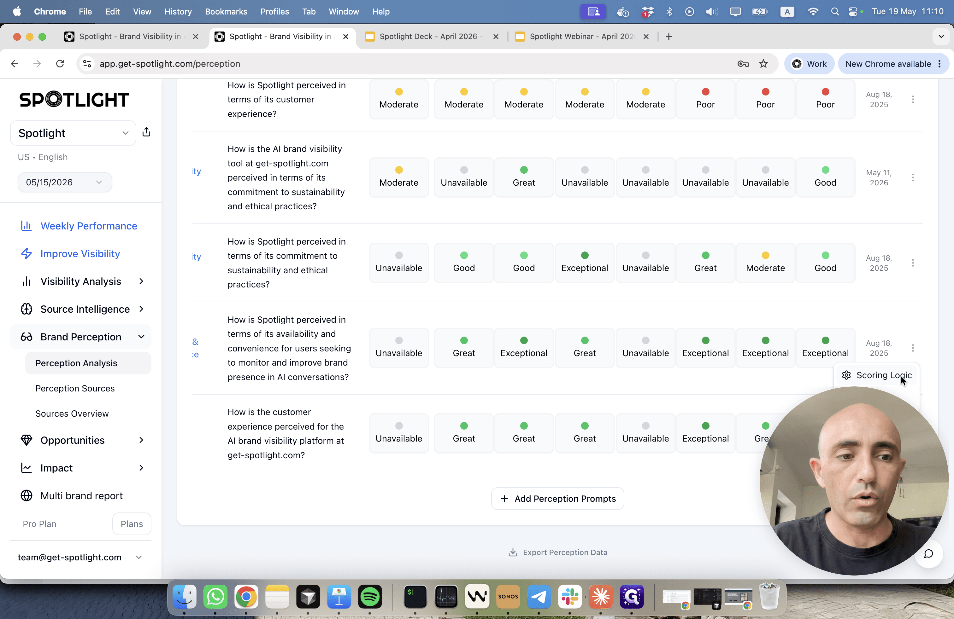The image size is (954, 619).
Task: Click Export Perception Data link
Action: click(x=557, y=552)
